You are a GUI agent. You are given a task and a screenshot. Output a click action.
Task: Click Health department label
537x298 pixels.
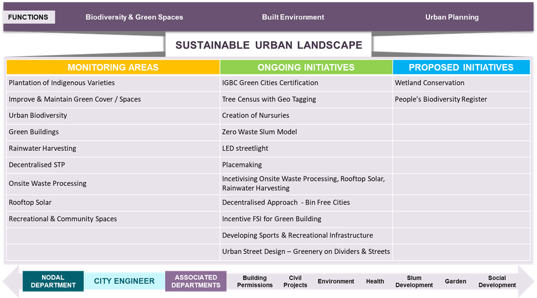coord(375,281)
